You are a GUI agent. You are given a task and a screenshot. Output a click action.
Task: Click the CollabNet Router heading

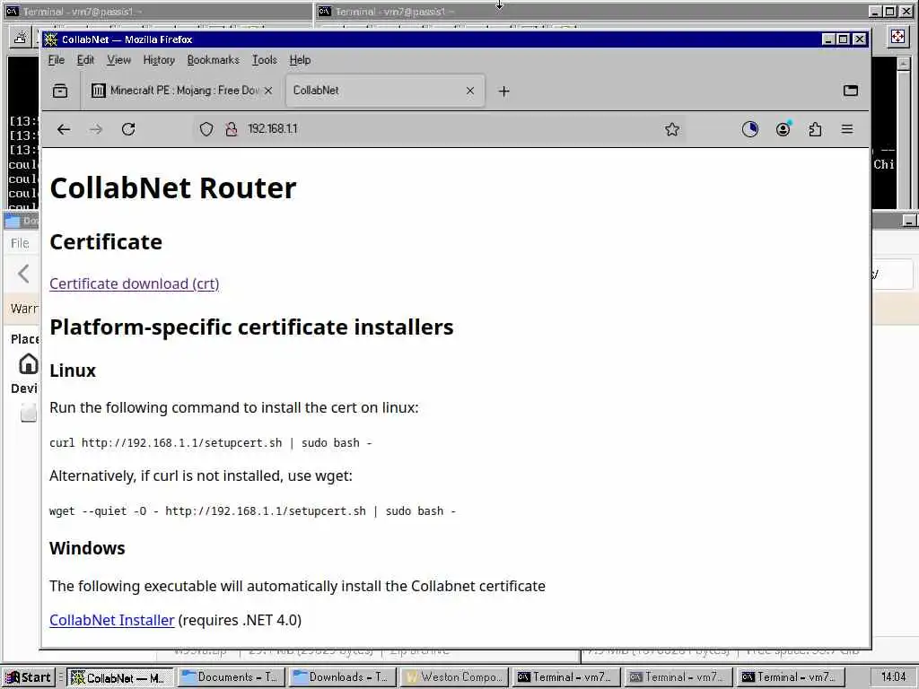click(173, 188)
